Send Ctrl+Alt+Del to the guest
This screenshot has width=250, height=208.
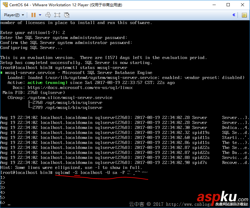click(48, 15)
